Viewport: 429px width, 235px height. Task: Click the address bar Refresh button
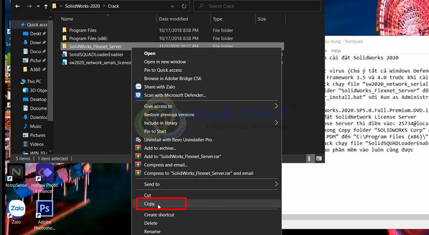(185, 6)
